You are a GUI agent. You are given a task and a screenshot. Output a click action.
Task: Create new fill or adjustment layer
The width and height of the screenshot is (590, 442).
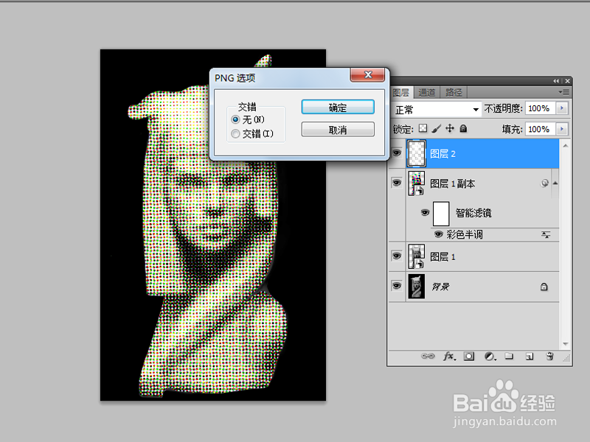(490, 356)
